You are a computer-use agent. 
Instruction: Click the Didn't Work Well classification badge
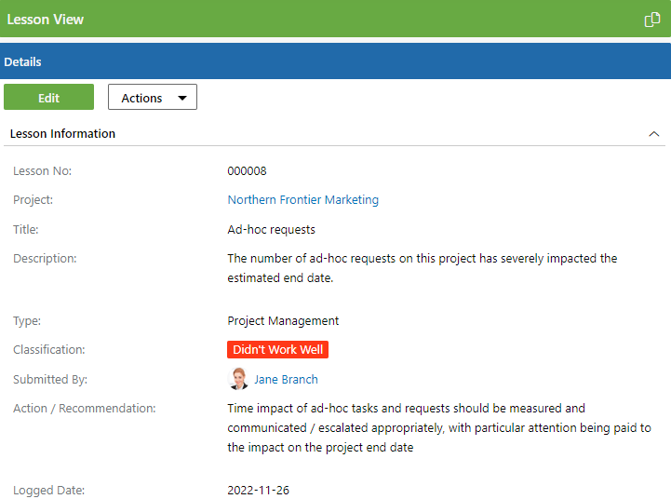277,350
